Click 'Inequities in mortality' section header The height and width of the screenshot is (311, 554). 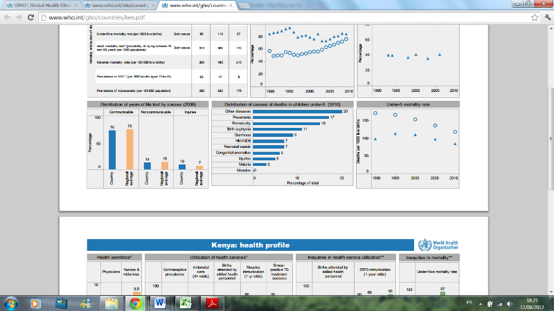click(x=429, y=258)
